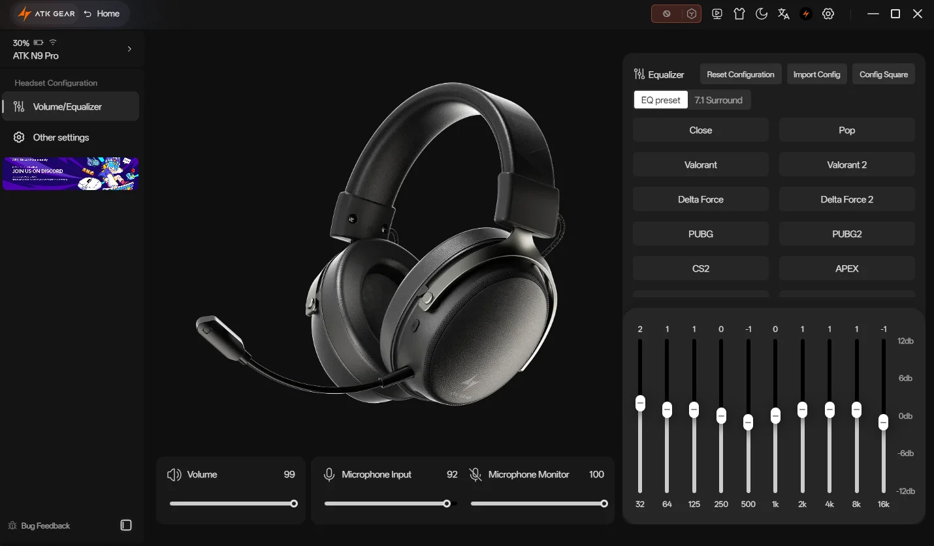The width and height of the screenshot is (934, 546).
Task: Click the 64 Hz band slider handle
Action: pyautogui.click(x=667, y=409)
